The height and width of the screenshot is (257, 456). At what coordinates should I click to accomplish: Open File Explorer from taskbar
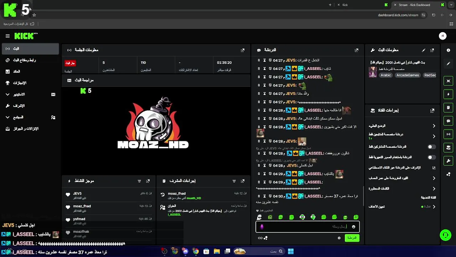[x=217, y=252]
